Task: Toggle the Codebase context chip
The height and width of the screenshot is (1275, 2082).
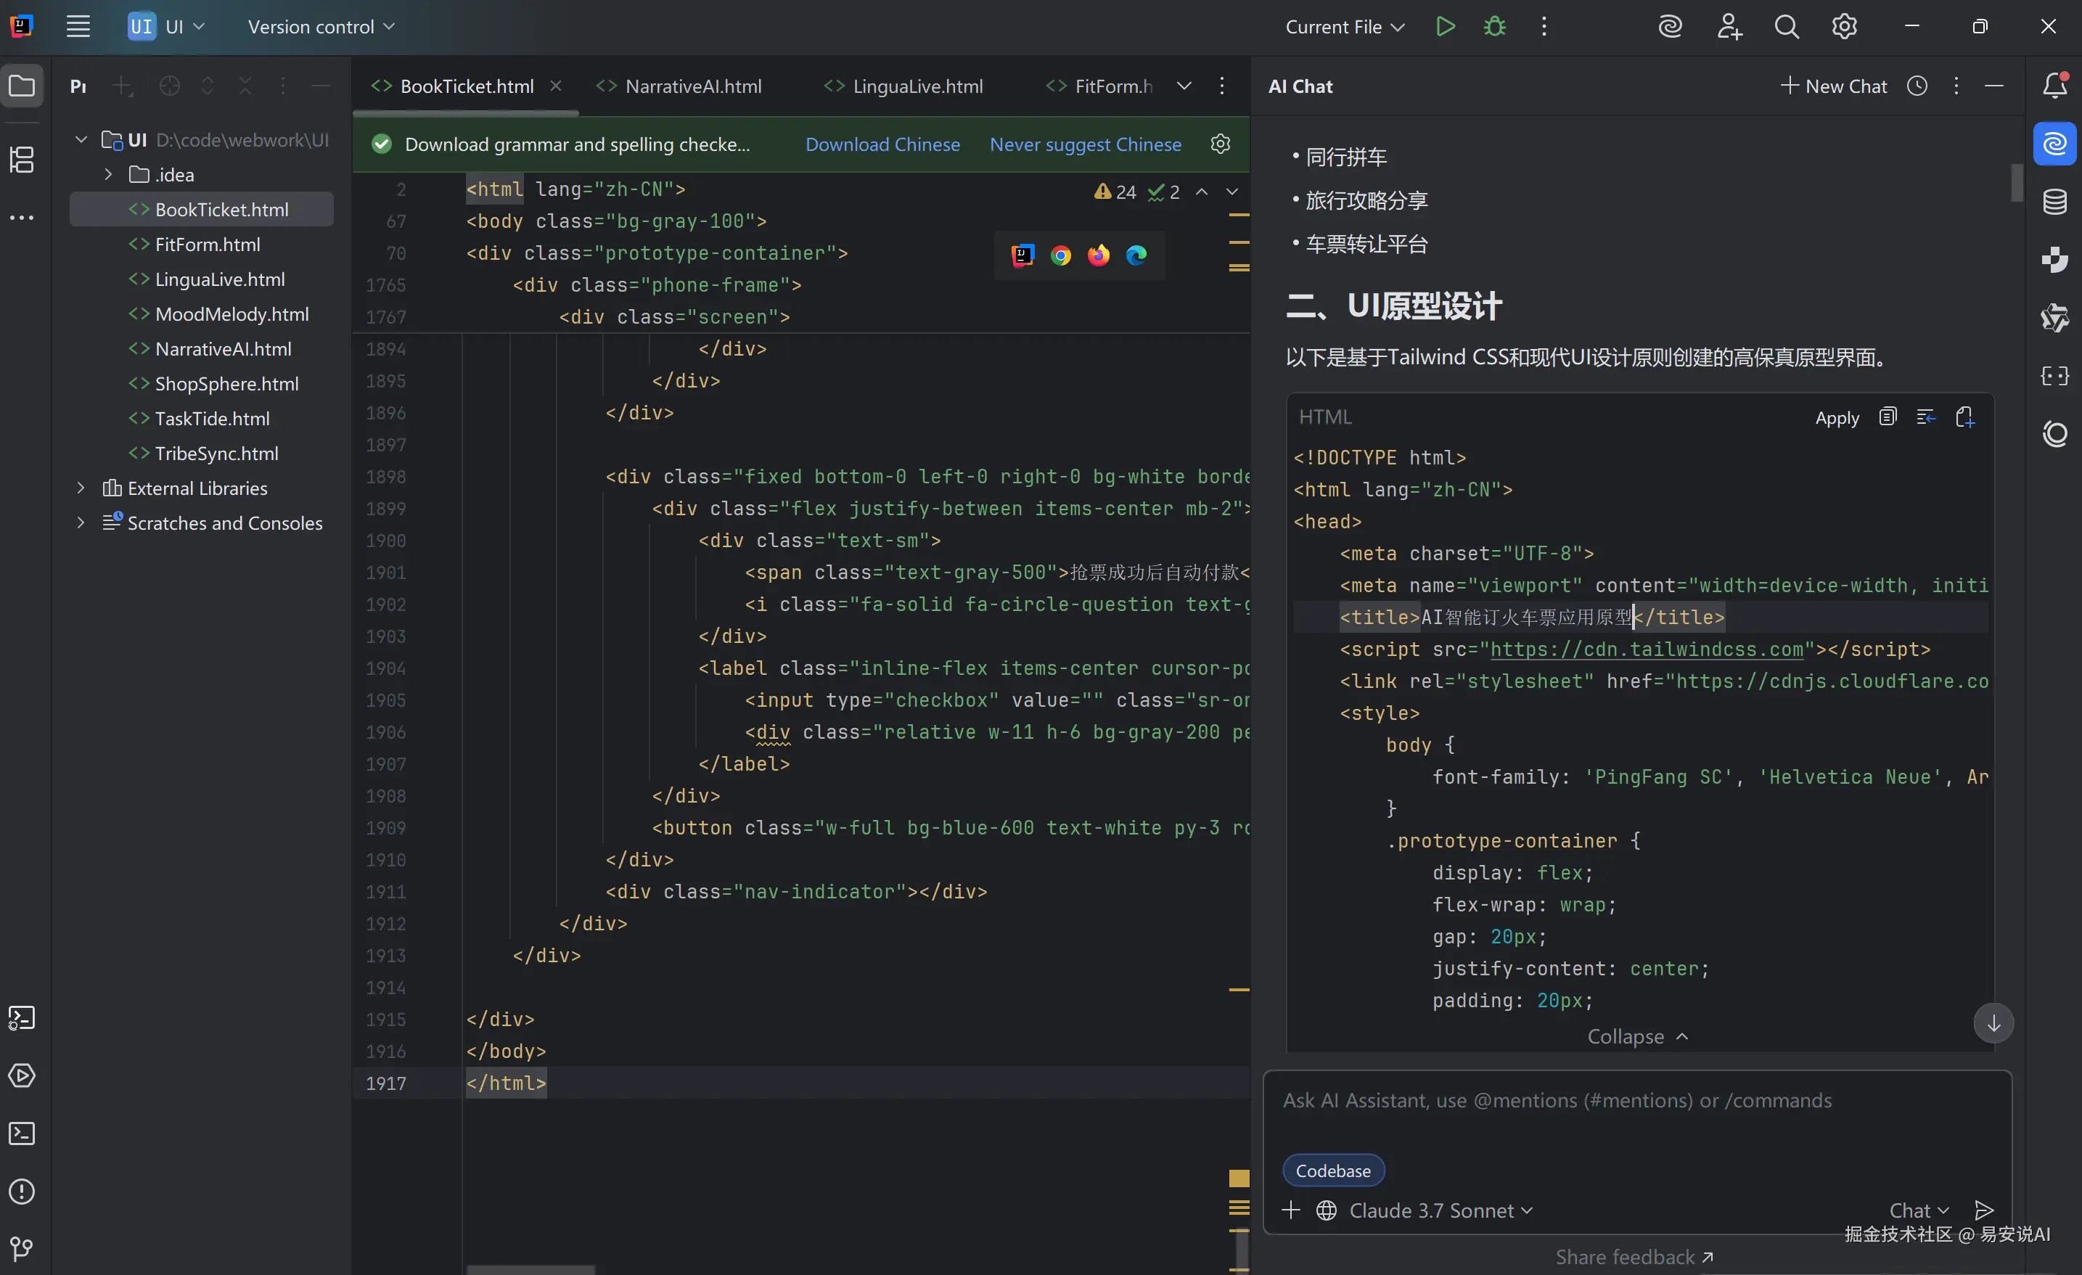Action: pos(1332,1171)
